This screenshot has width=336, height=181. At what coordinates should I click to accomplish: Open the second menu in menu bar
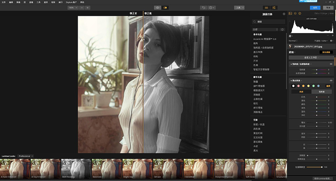click(11, 2)
